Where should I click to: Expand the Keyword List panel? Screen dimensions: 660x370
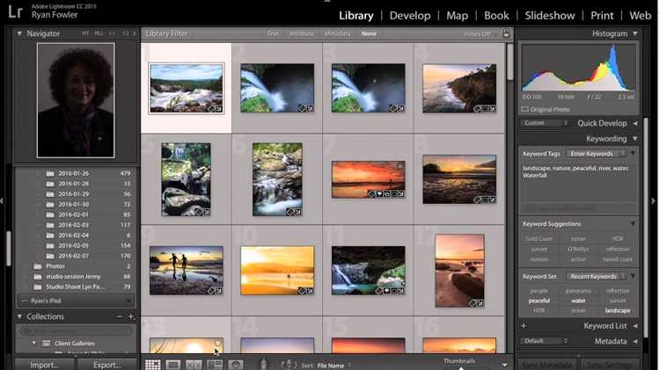635,326
